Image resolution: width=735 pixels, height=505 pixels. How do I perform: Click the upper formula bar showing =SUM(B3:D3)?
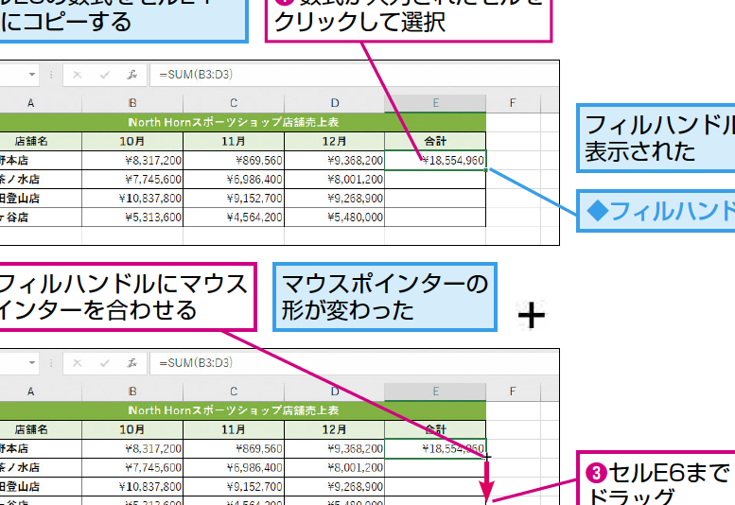click(355, 75)
